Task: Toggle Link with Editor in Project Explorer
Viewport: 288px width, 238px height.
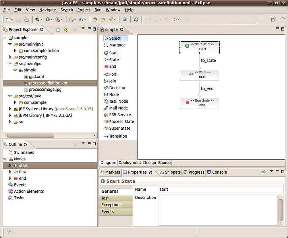Action: (x=66, y=29)
